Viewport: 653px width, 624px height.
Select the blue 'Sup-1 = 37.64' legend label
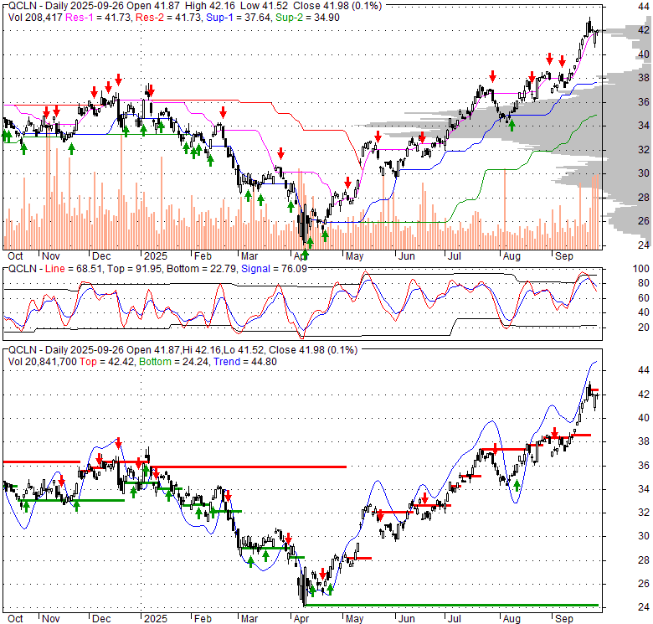[239, 18]
